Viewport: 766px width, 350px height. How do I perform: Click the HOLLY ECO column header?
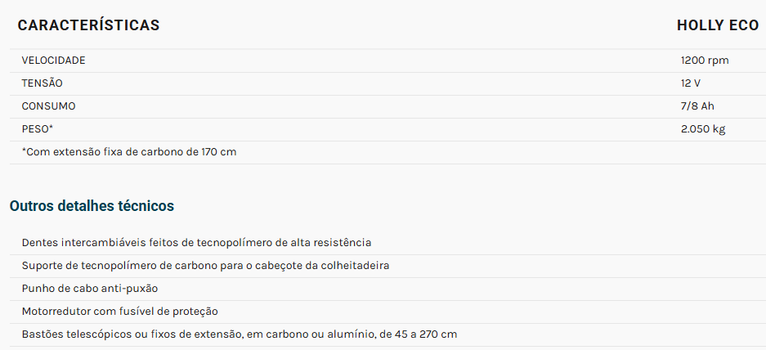click(718, 25)
